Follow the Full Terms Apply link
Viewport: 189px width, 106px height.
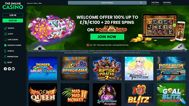click(145, 53)
